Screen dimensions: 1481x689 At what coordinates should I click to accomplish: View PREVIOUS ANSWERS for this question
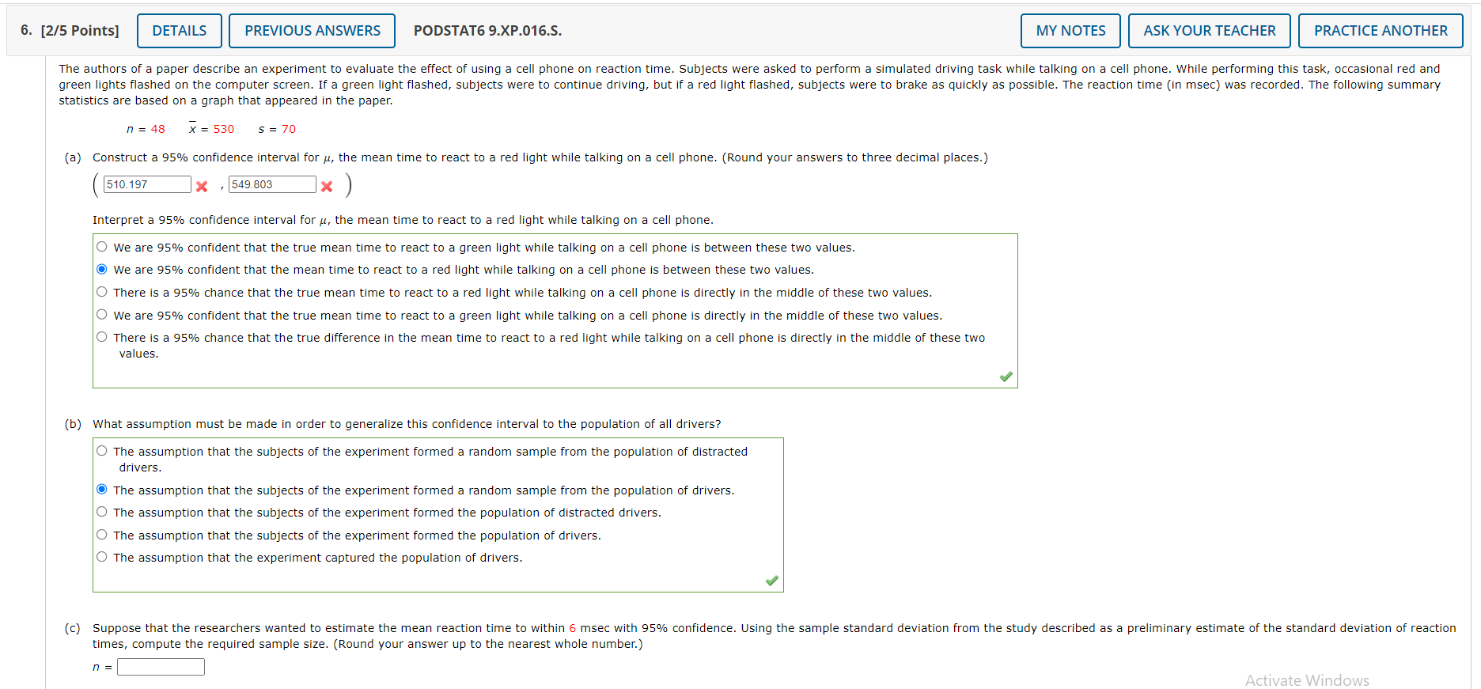pyautogui.click(x=312, y=30)
